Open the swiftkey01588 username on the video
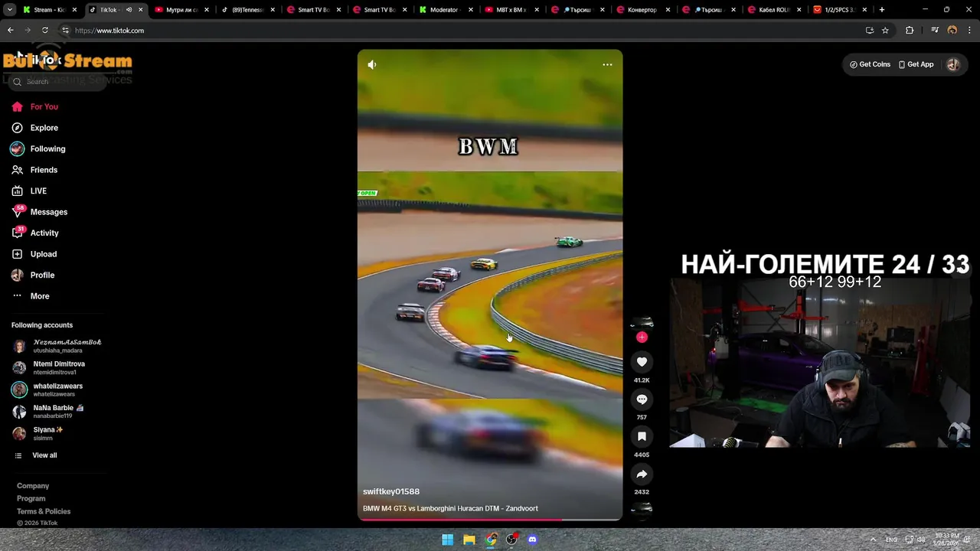 (391, 491)
